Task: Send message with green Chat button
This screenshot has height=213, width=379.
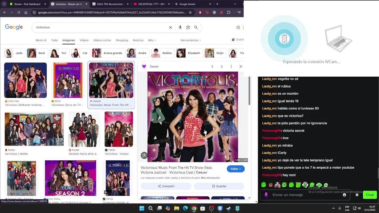Action: pos(370,195)
